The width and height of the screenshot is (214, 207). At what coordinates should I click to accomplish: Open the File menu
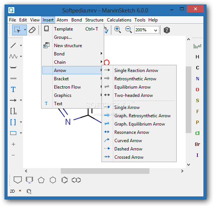tap(12, 20)
